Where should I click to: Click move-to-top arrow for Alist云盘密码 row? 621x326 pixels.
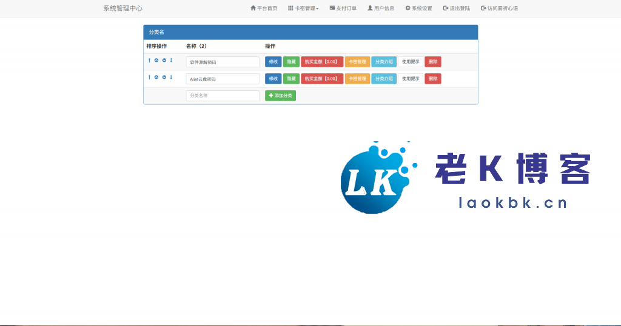click(149, 77)
